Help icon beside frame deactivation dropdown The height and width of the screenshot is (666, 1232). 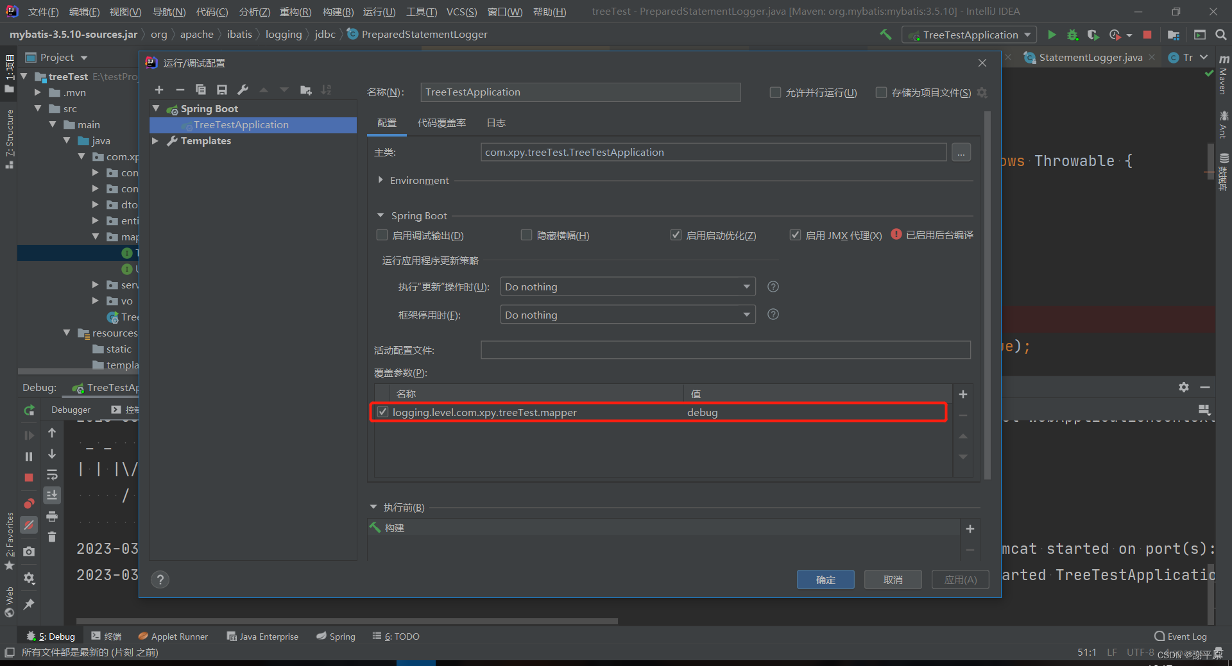click(x=773, y=314)
